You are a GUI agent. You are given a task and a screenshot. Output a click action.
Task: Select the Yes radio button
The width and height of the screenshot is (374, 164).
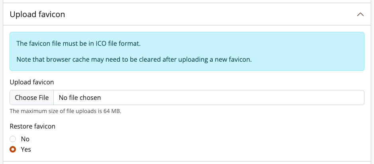13,149
